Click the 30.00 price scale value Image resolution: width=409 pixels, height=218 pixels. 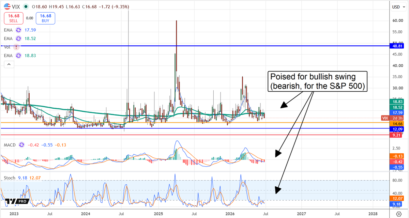click(x=397, y=88)
